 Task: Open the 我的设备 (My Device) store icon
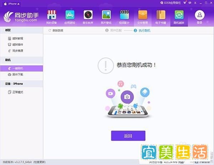click(x=51, y=17)
